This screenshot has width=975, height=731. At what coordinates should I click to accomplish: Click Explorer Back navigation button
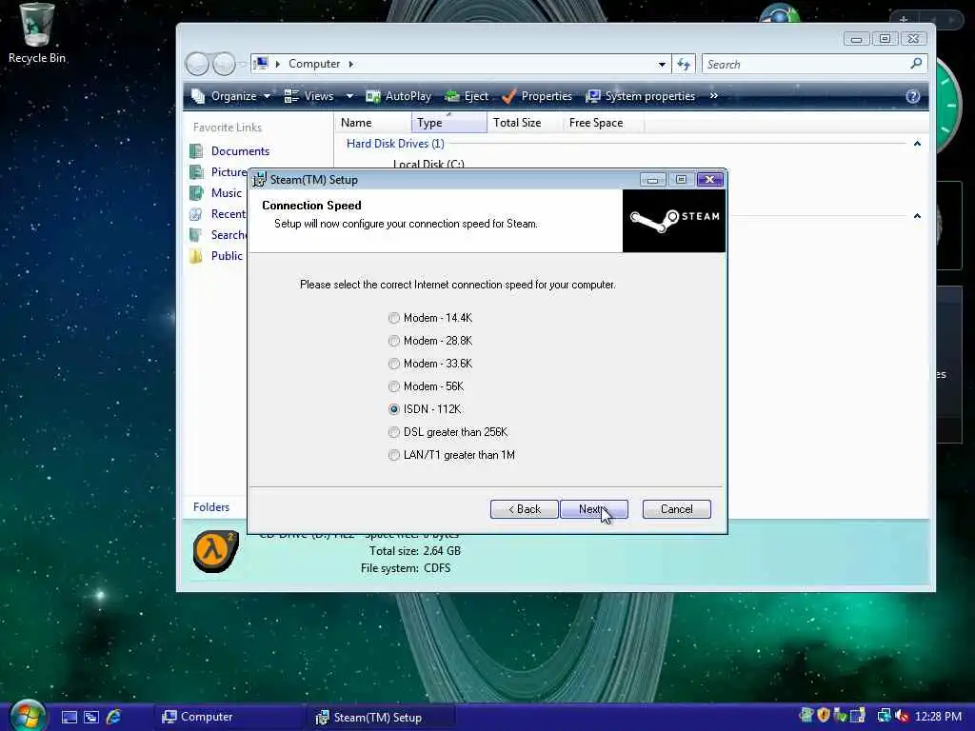click(x=197, y=64)
